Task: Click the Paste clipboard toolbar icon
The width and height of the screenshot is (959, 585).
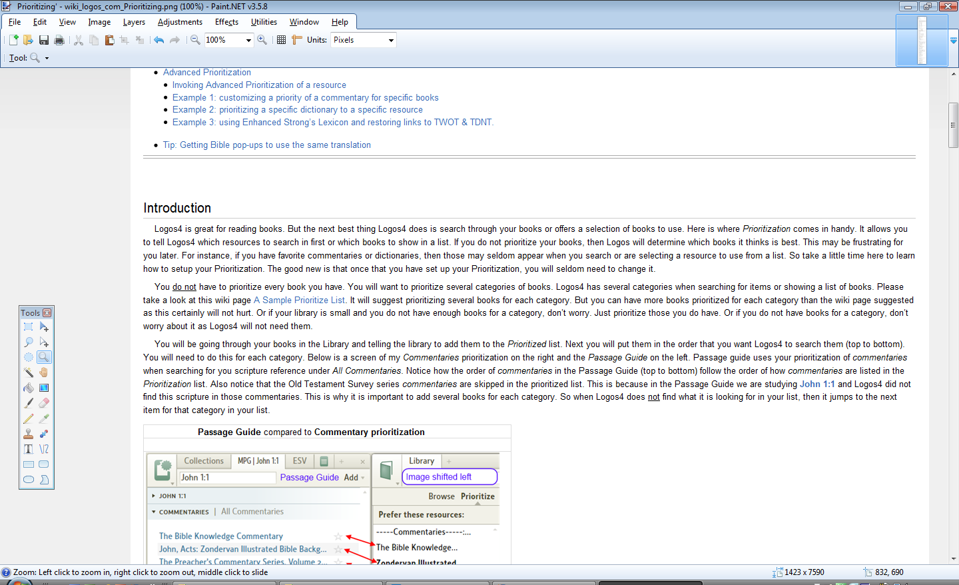Action: click(109, 40)
